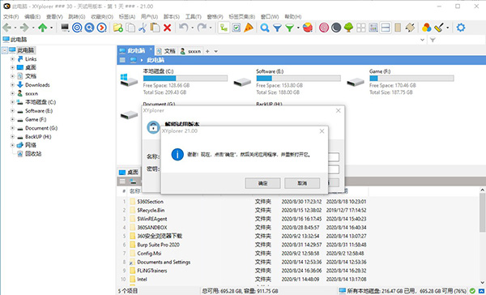Click the Back navigation arrow
Viewport: 486px width, 295px height.
[6, 28]
